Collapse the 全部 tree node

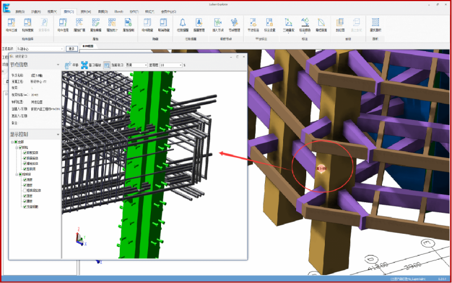(x=12, y=142)
